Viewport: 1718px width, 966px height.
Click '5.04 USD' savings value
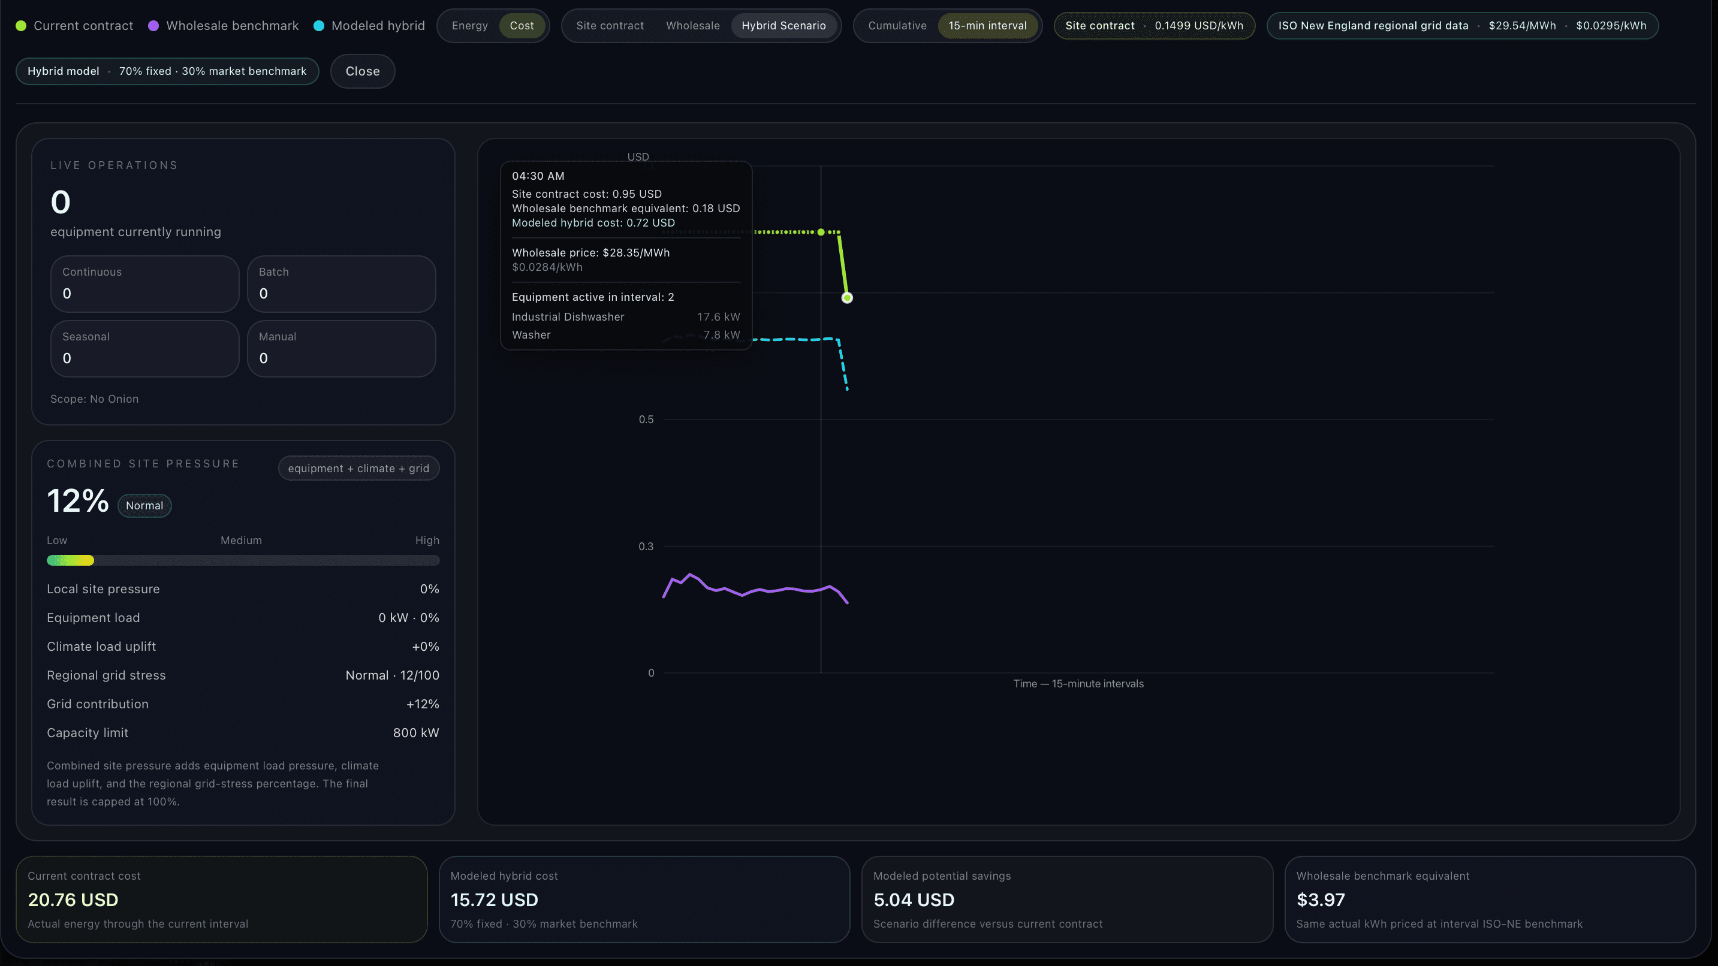[914, 900]
